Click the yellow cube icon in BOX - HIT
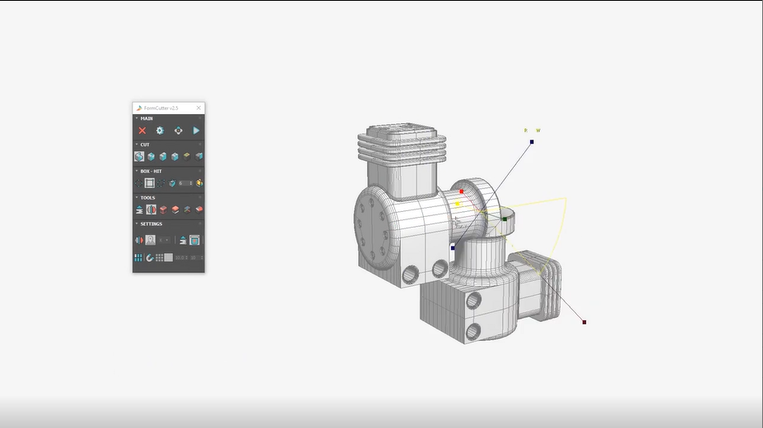 [x=199, y=183]
